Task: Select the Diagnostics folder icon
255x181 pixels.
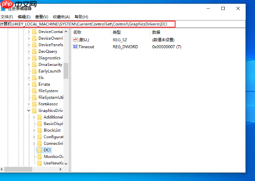Action: 34,58
